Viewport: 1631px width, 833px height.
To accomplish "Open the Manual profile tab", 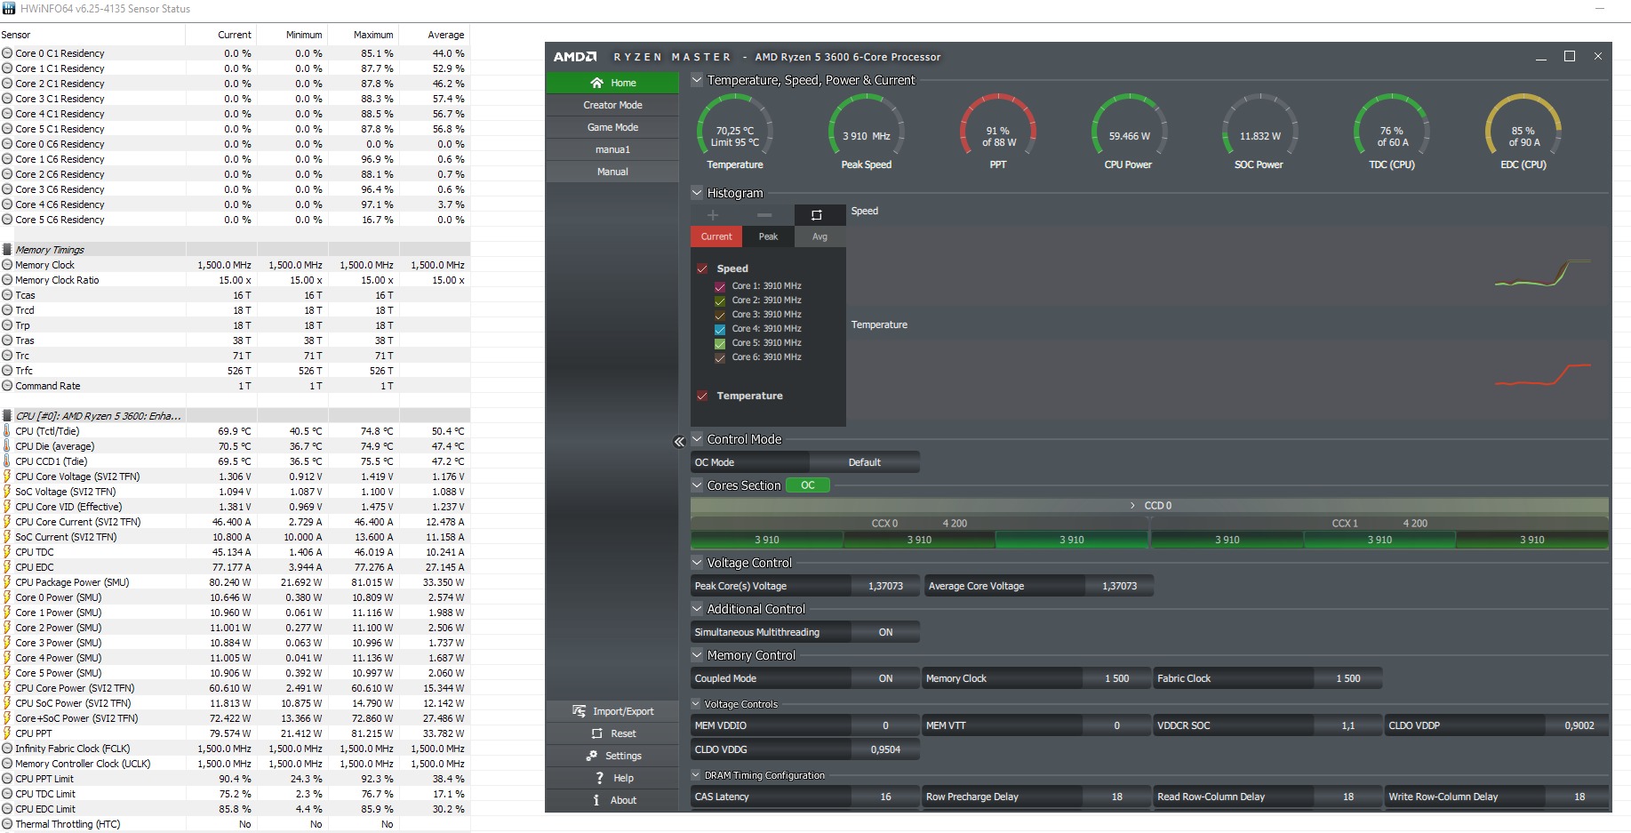I will point(612,172).
